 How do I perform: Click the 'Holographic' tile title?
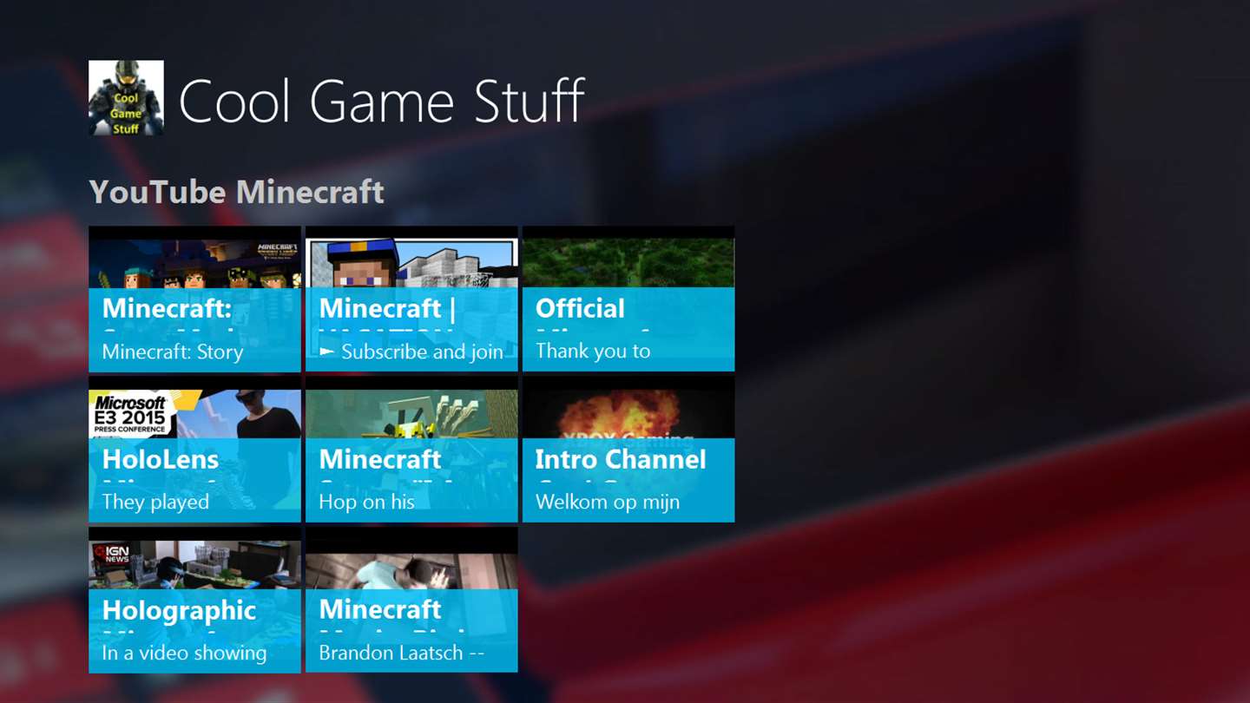click(179, 610)
